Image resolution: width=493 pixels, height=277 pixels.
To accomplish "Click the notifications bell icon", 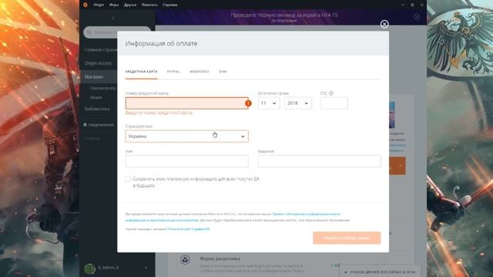I will pos(86,125).
